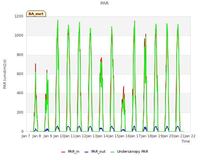
Task: Click the y-axis label PAR (umol/m2/s)
Action: (5, 74)
